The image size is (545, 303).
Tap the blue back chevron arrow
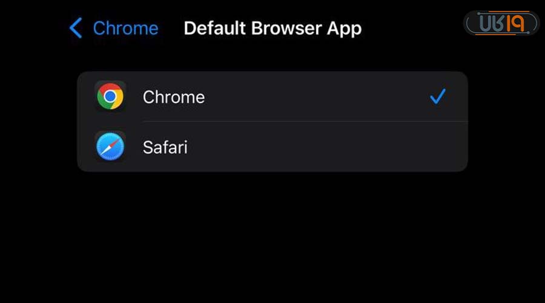click(x=76, y=28)
